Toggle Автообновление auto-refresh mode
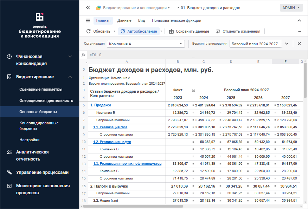The image size is (308, 209). pos(139,31)
